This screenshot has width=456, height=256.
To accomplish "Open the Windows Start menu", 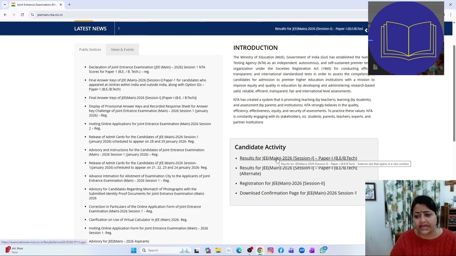I will (x=134, y=250).
